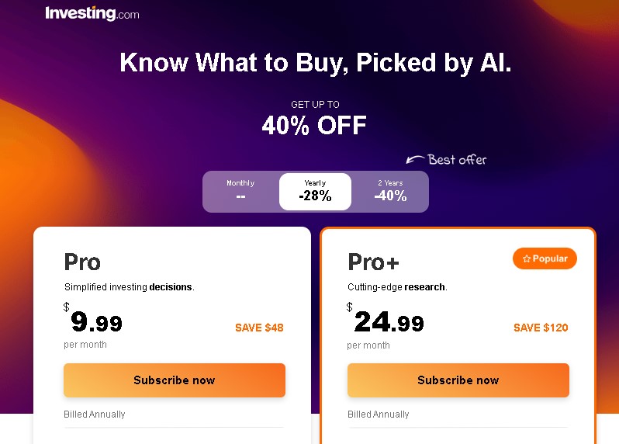Subscribe now to the Pro+ plan
The width and height of the screenshot is (619, 444).
click(x=458, y=380)
